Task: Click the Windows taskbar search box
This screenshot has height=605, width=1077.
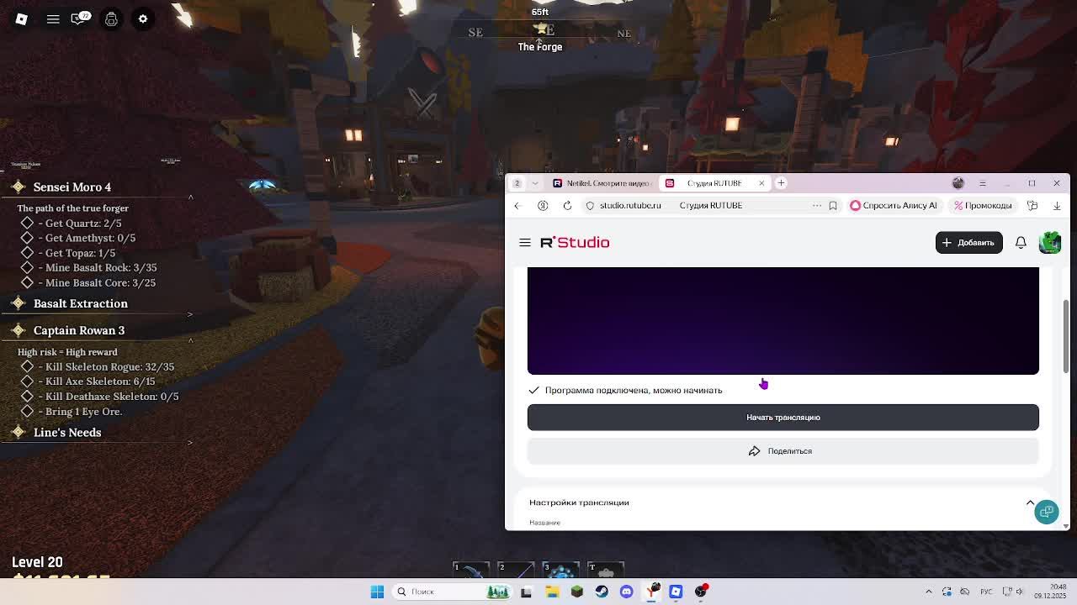Action: (451, 592)
